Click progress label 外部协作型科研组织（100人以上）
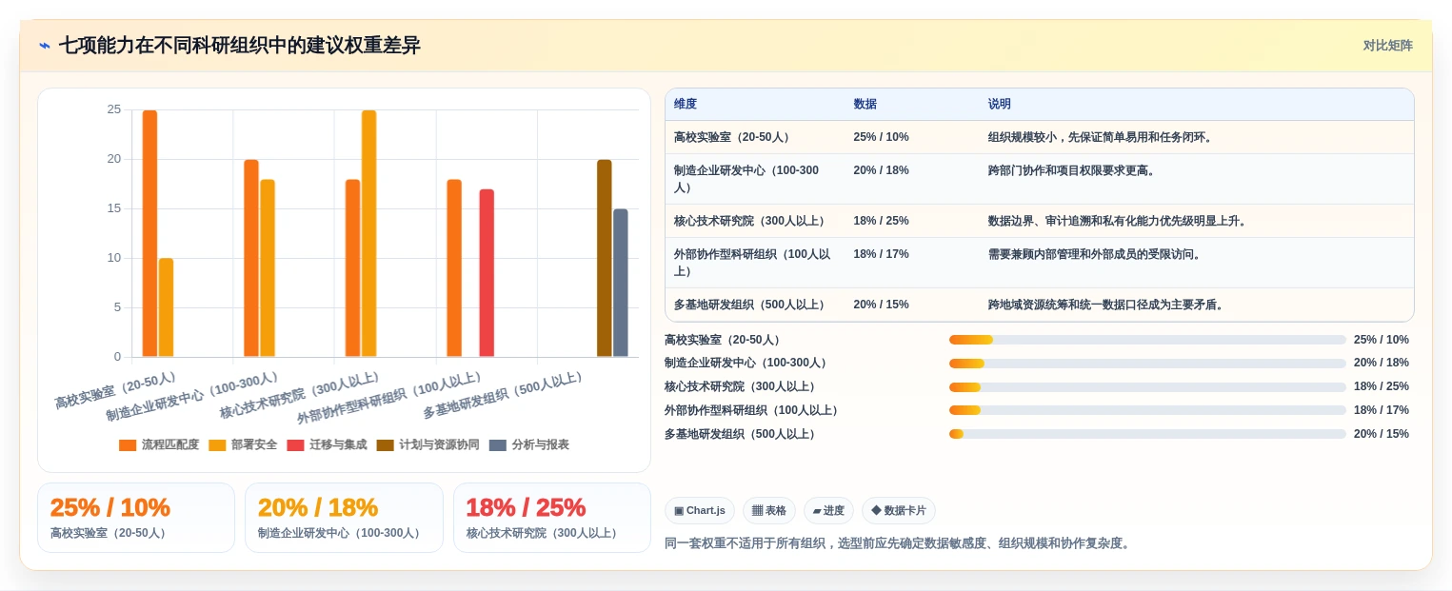Image resolution: width=1452 pixels, height=591 pixels. point(752,410)
